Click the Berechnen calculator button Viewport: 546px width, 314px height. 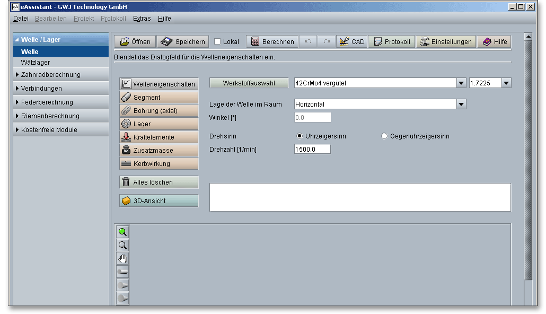pos(272,42)
